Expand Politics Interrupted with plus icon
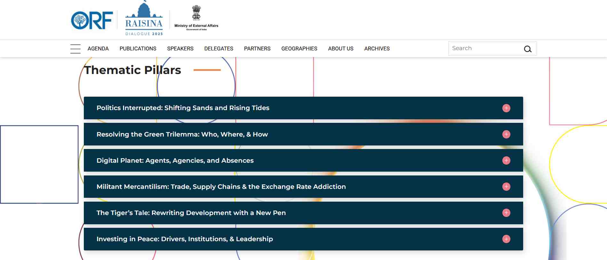This screenshot has height=260, width=607. [x=506, y=108]
